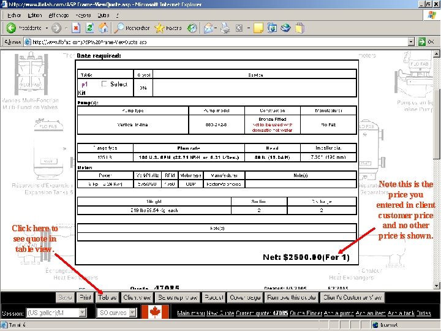
Task: Click the green OK go arrow
Action: click(421, 42)
